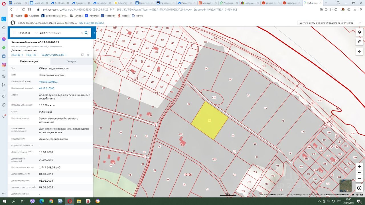Open cadastral quarter link 40:17:010106

pos(46,88)
